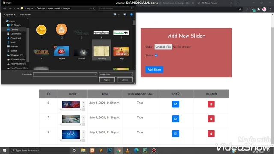Viewport: 274px width, 154px height.
Task: Select Pictures in navigation tree
Action: [x=14, y=47]
